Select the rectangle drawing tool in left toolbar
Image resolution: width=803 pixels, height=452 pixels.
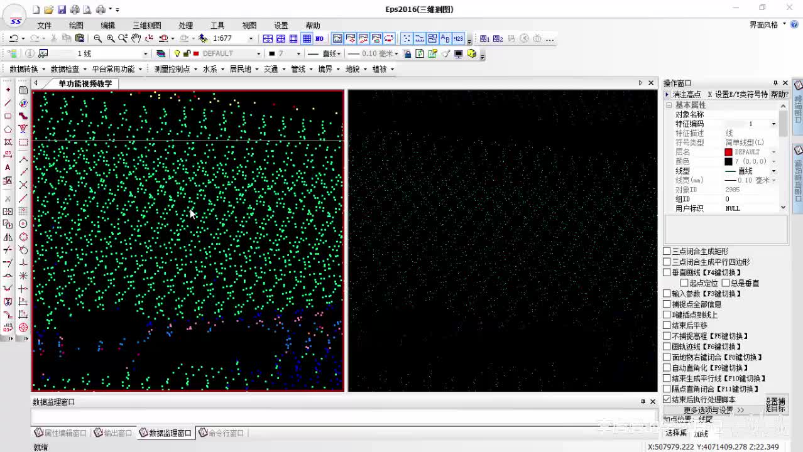click(8, 116)
